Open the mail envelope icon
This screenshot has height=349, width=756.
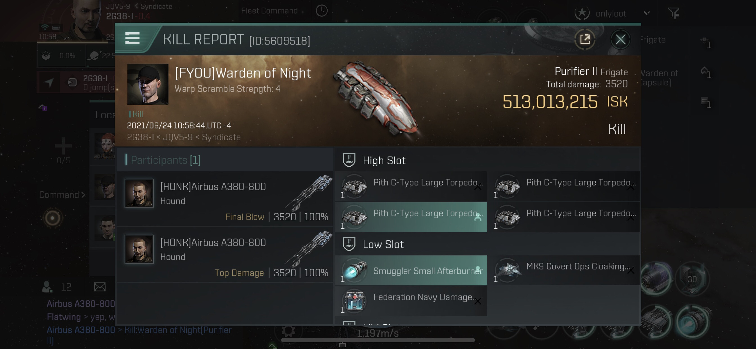click(x=100, y=287)
